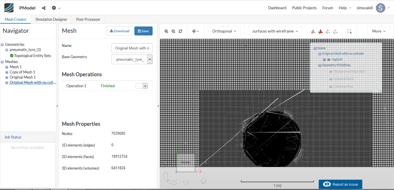Click the FRONT face of orientation cube
This screenshot has height=190, width=394.
185,163
